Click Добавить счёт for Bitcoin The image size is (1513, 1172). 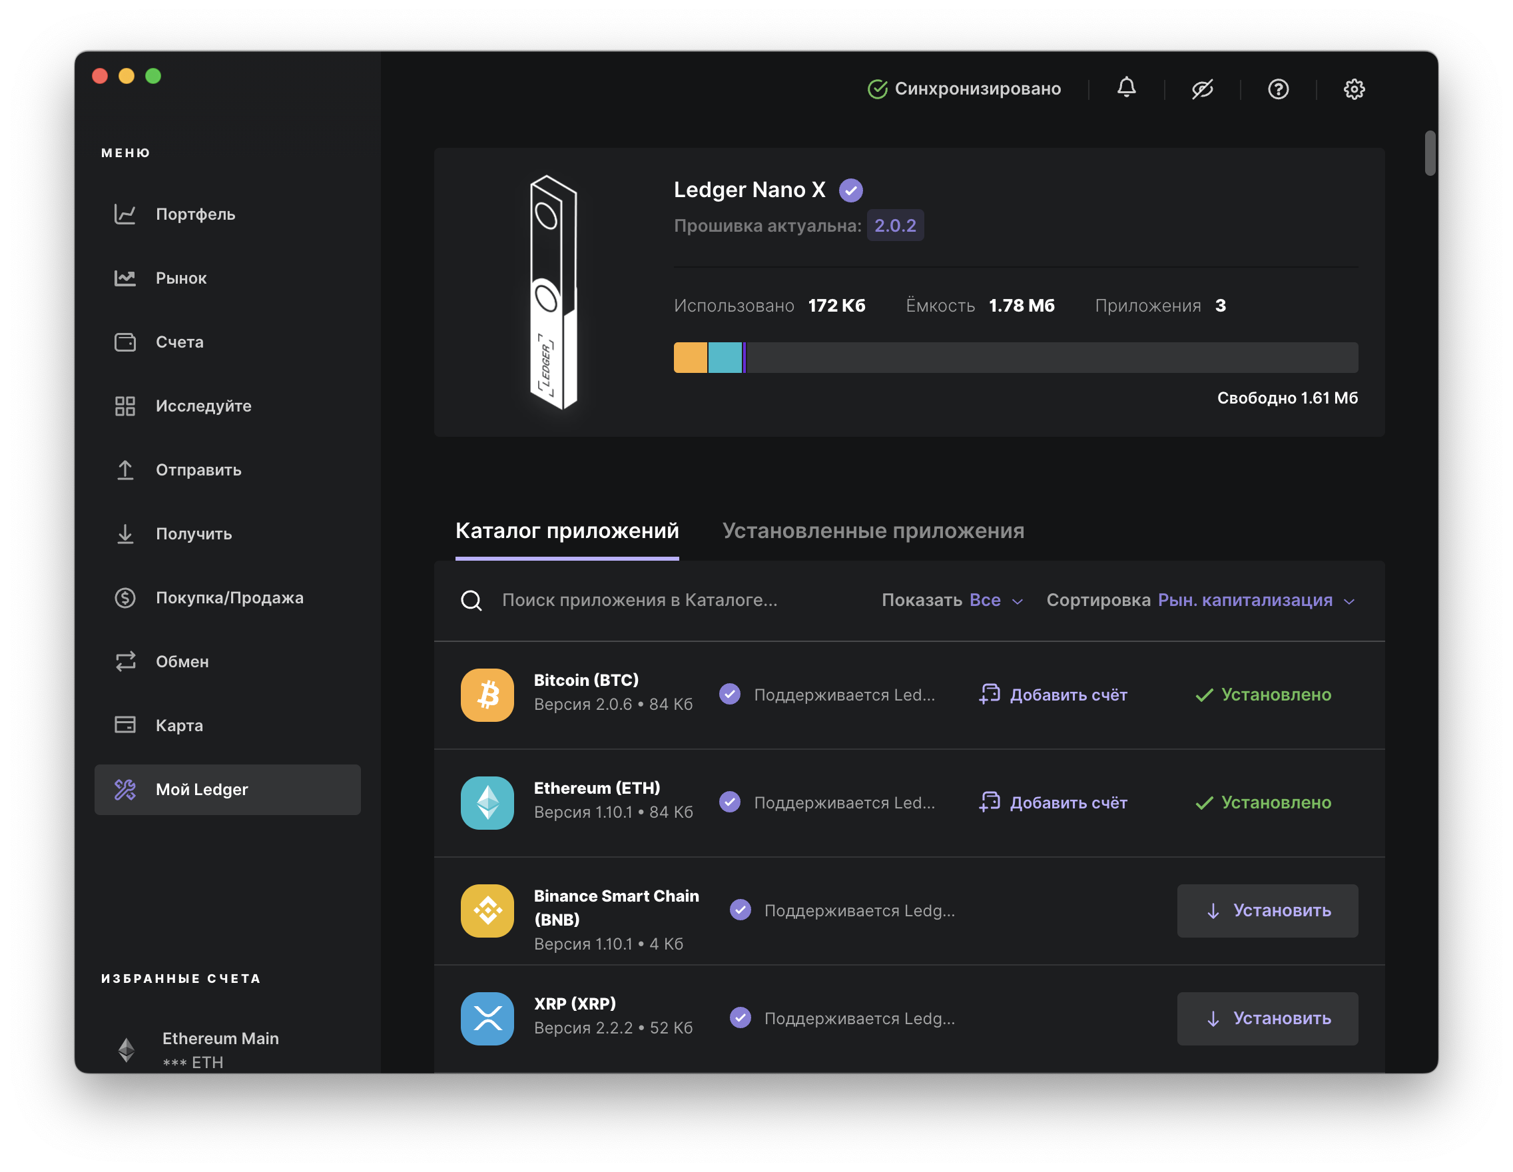click(1053, 694)
